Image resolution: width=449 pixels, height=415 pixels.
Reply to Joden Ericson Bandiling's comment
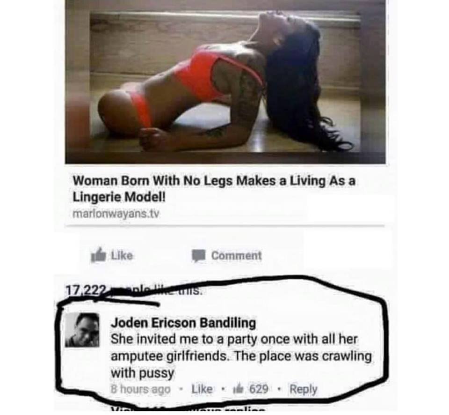[303, 390]
